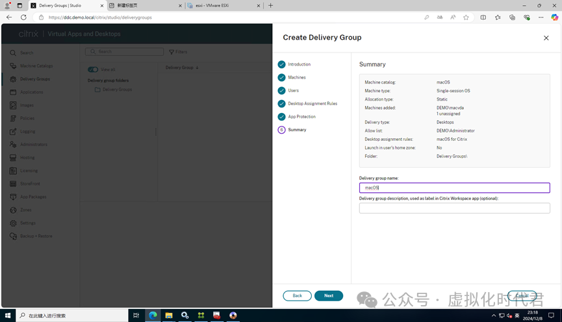Click the Filters funnel icon

pos(172,52)
